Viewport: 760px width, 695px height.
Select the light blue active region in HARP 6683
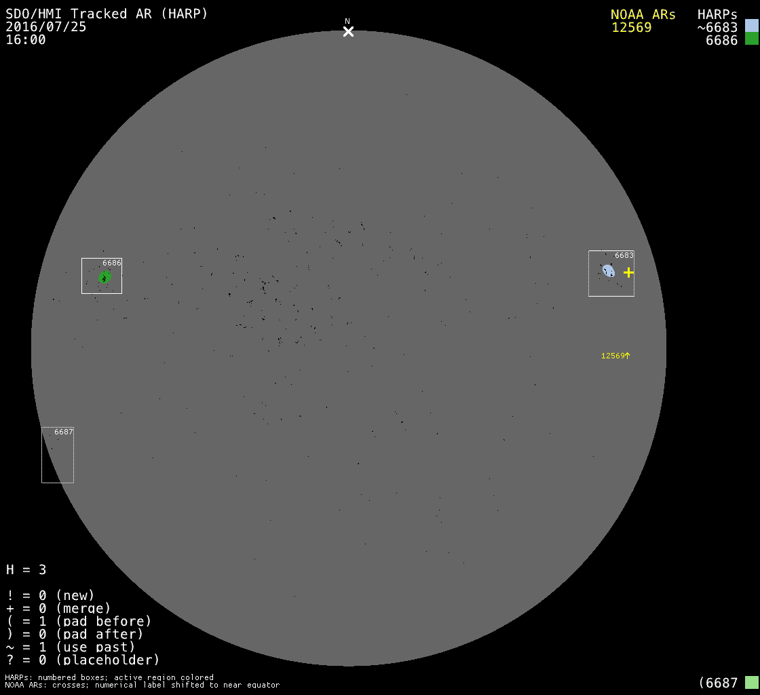(x=609, y=271)
